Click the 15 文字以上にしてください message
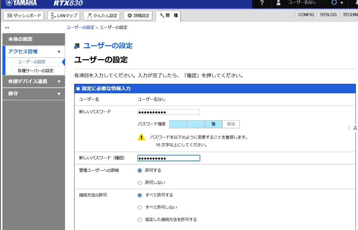The height and width of the screenshot is (230, 358). pos(181,145)
